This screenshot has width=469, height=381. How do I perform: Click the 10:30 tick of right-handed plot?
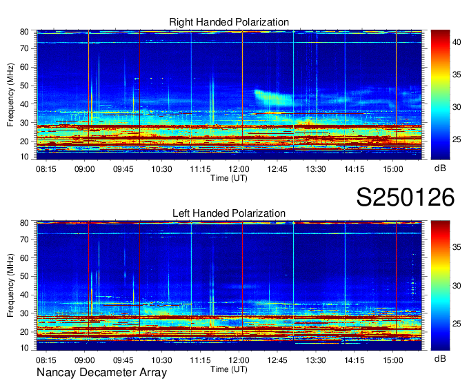click(162, 169)
